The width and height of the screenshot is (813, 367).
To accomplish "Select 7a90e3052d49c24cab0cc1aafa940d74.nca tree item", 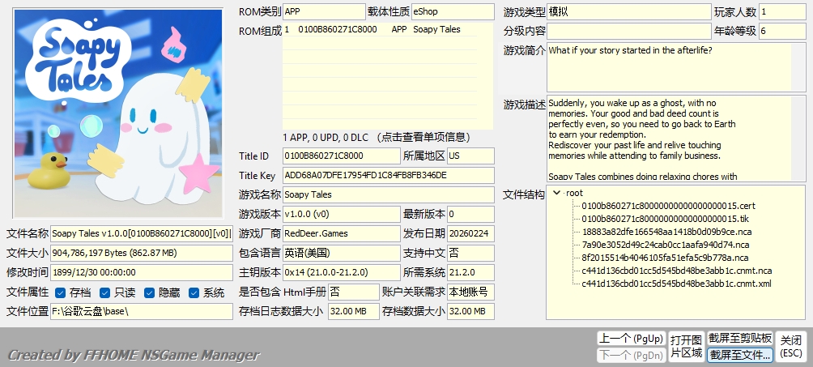I will [x=666, y=245].
